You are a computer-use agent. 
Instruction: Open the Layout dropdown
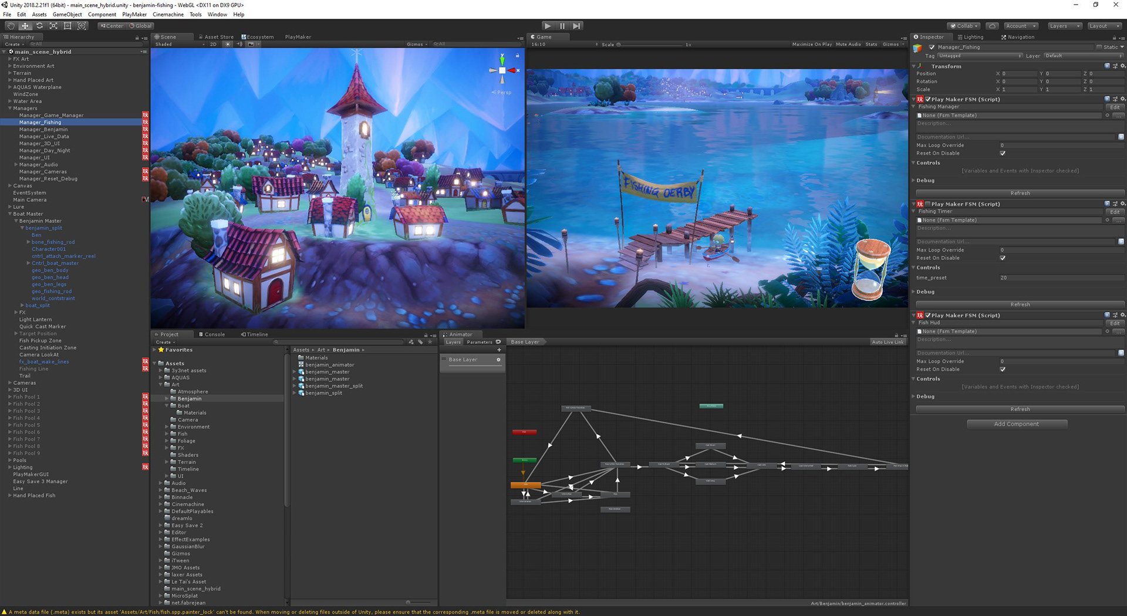[x=1104, y=26]
